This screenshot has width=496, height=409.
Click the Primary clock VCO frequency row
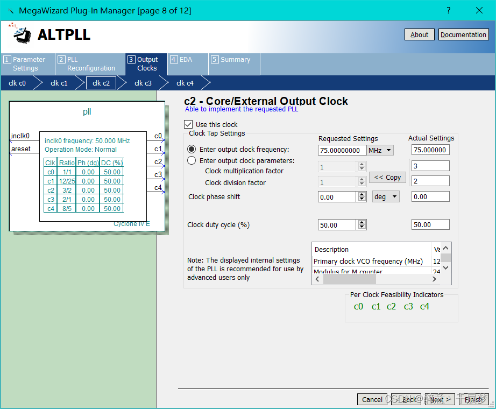pyautogui.click(x=377, y=261)
